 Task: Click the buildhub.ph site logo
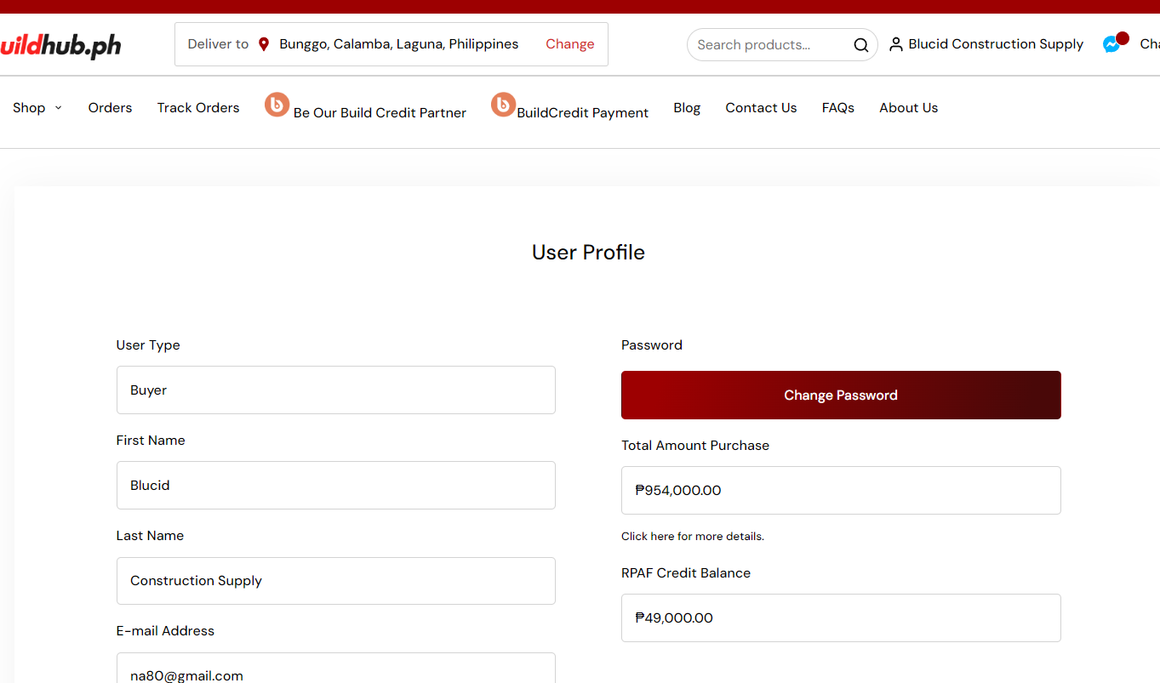(60, 45)
